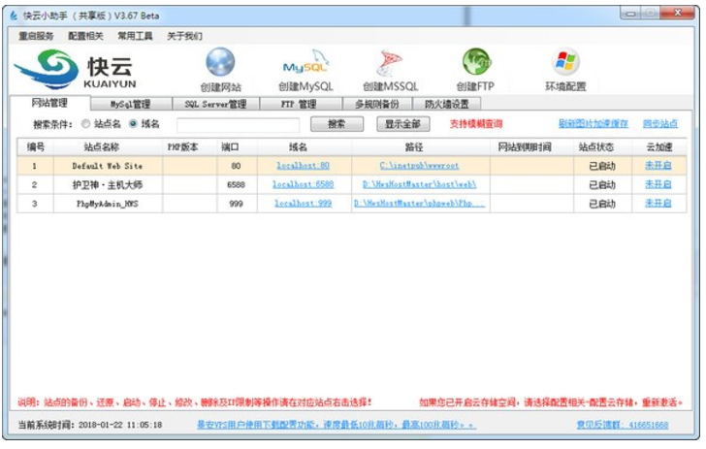The width and height of the screenshot is (706, 449).
Task: Switch to the 防火墙设置 tab
Action: [x=446, y=104]
